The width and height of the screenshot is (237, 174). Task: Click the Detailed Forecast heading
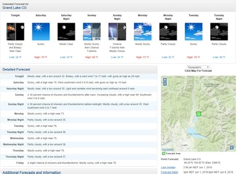[16, 69]
